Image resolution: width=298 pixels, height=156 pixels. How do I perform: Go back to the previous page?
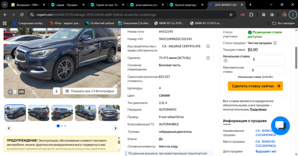pos(5,14)
